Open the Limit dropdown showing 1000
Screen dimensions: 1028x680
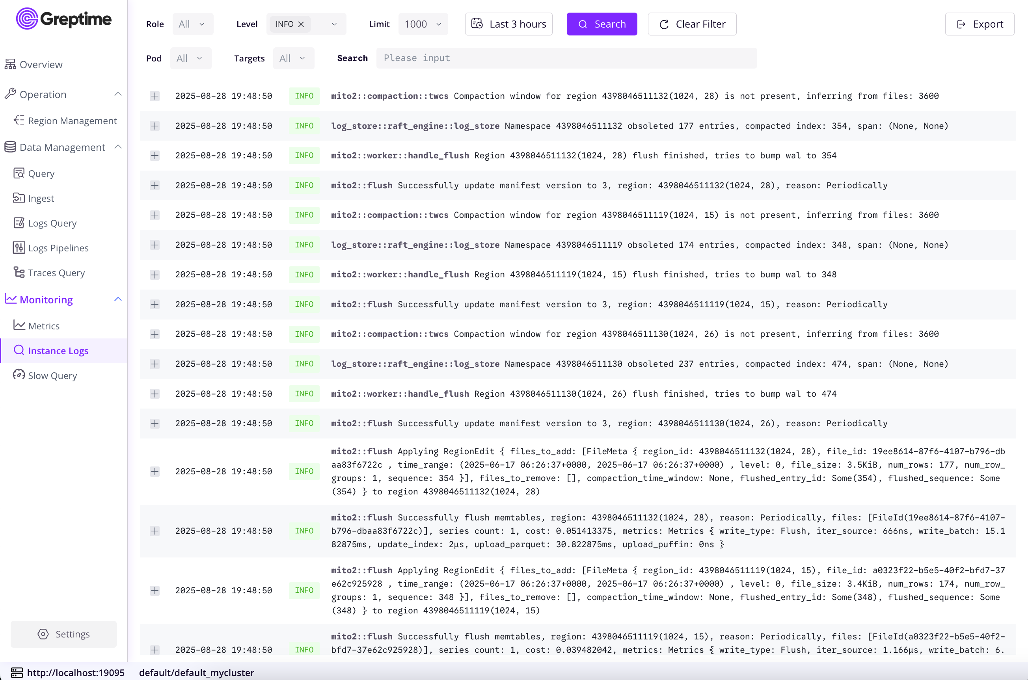[423, 24]
